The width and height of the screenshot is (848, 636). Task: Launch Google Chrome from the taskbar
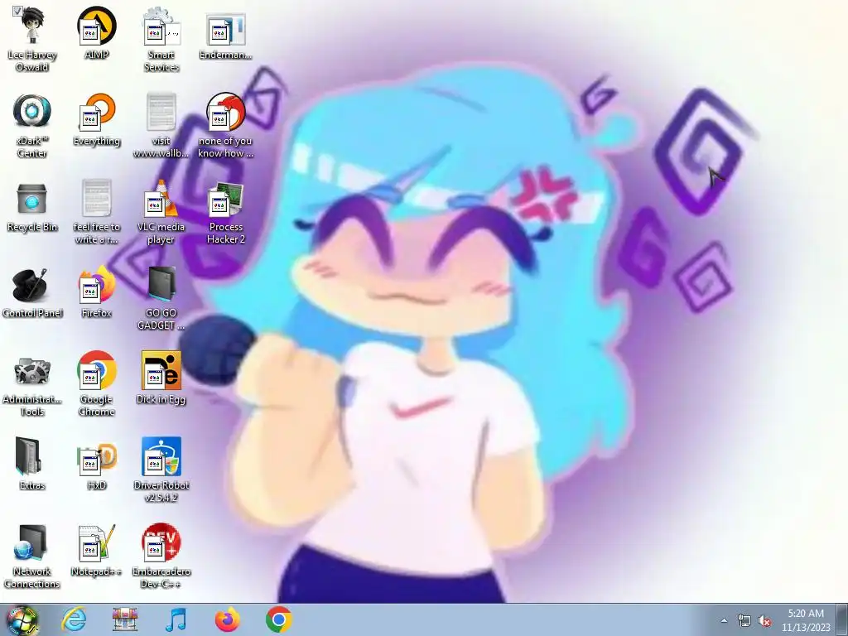point(278,619)
